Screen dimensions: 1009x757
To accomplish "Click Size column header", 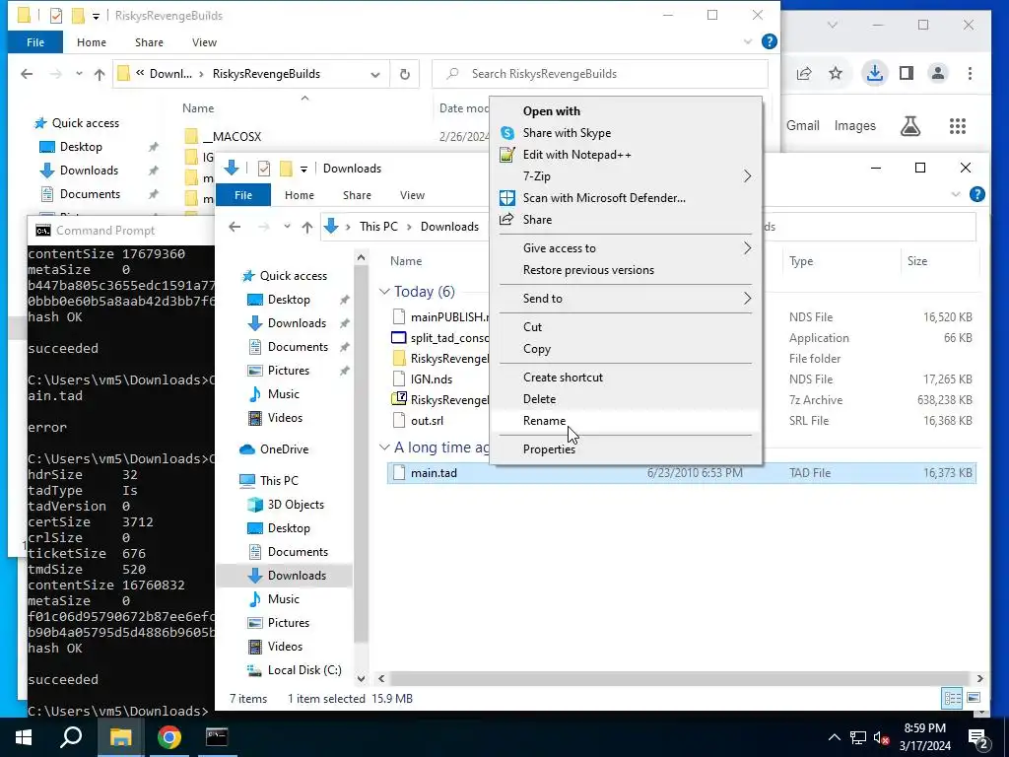I will click(917, 261).
